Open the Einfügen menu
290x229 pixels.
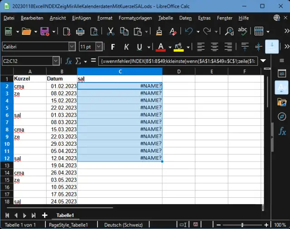(81, 18)
